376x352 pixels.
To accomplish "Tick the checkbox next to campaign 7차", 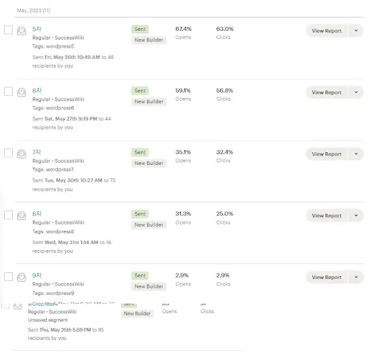I will (x=8, y=153).
